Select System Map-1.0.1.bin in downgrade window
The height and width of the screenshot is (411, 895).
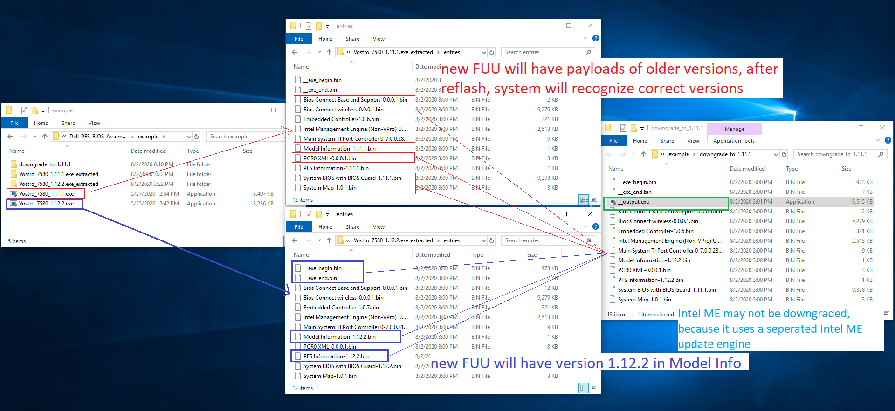644,300
